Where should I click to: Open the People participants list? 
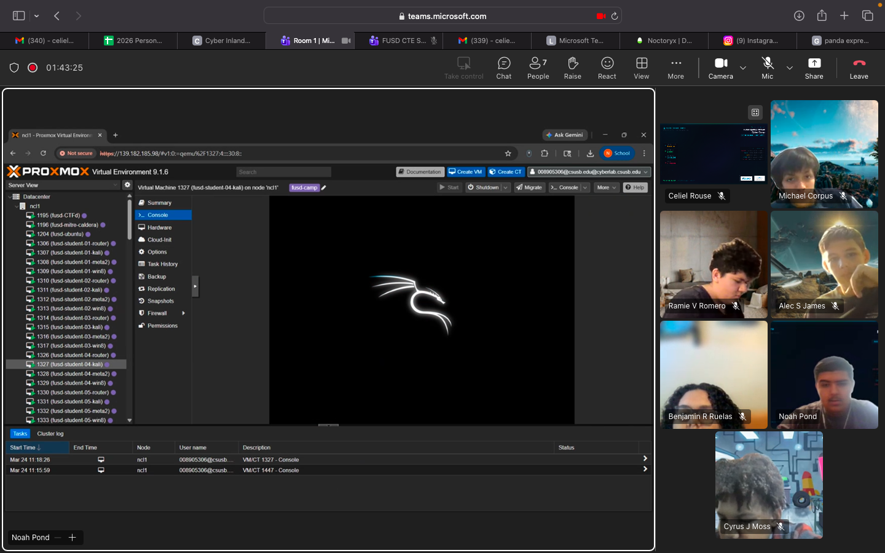click(538, 68)
